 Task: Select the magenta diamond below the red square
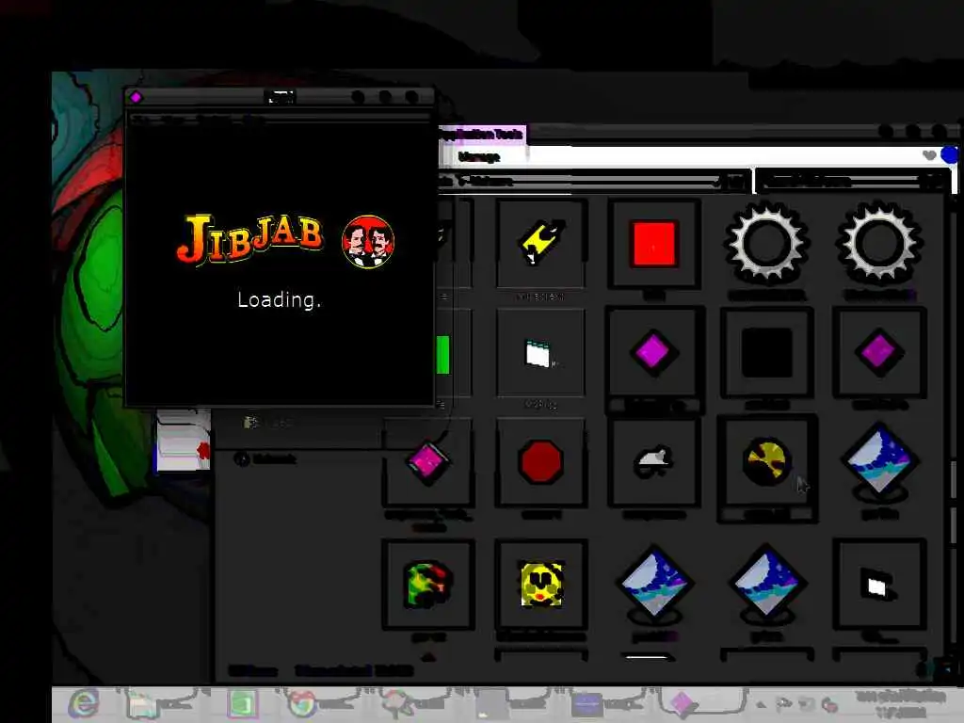(x=653, y=352)
